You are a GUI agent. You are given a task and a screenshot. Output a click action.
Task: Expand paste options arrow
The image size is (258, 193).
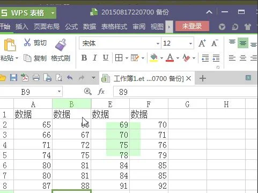pyautogui.click(x=17, y=58)
